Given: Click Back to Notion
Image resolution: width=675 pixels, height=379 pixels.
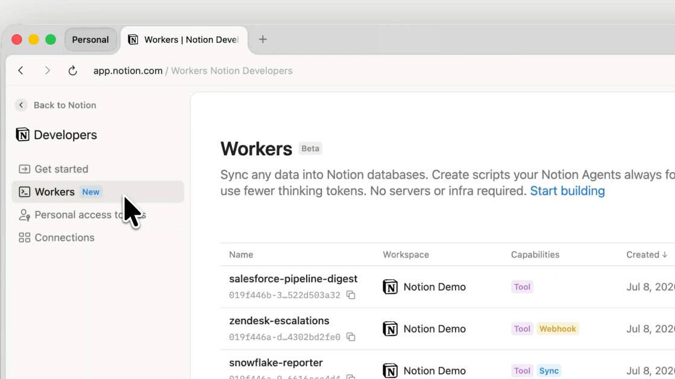Looking at the screenshot, I should pos(65,105).
